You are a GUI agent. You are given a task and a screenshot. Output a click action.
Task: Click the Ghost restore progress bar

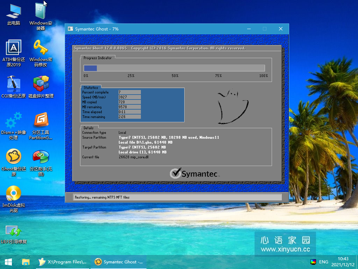[x=174, y=68]
